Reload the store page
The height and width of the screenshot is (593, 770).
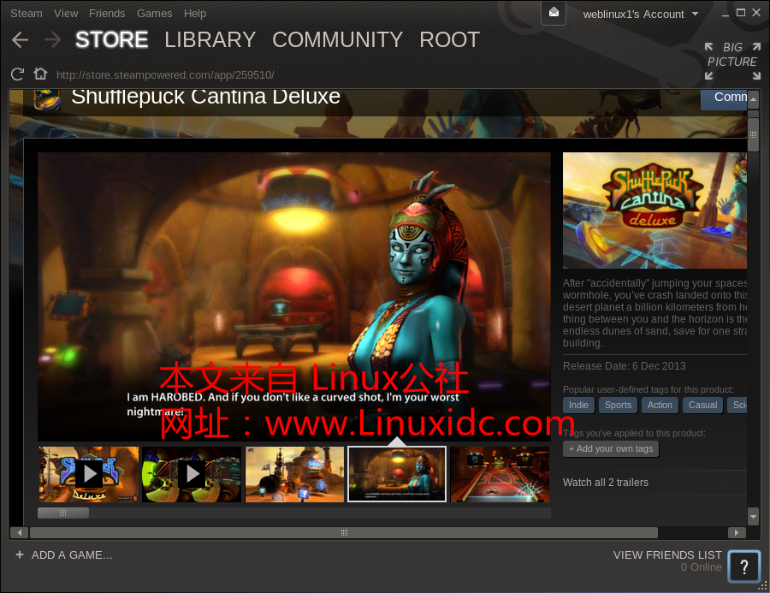point(17,74)
